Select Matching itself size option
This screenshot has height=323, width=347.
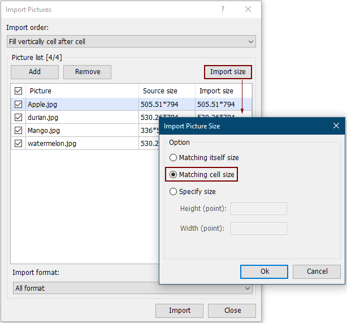pyautogui.click(x=173, y=158)
